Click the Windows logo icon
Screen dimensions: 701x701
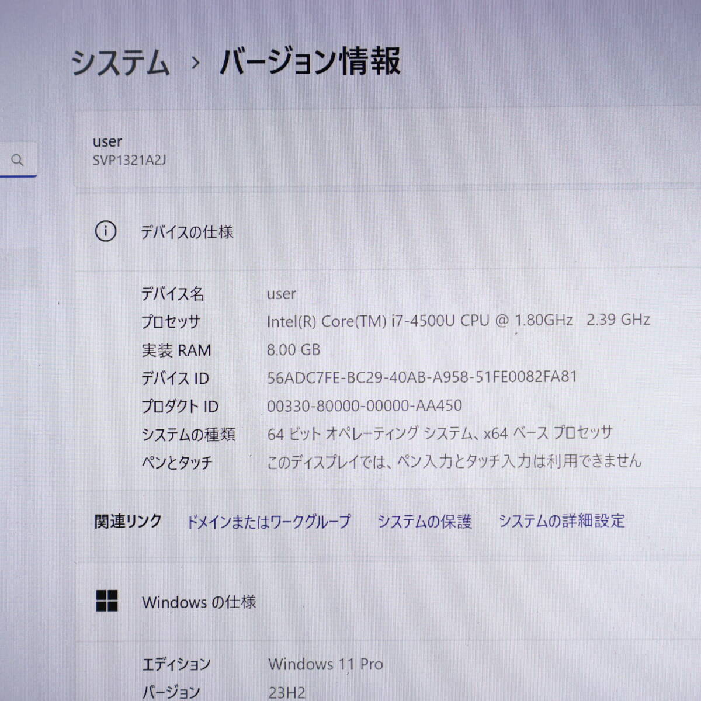coord(107,601)
